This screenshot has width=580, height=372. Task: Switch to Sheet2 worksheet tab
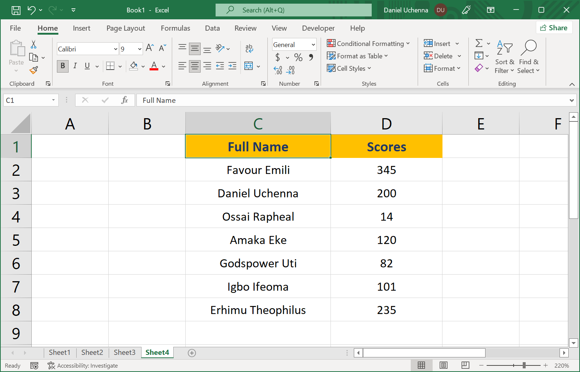click(92, 352)
